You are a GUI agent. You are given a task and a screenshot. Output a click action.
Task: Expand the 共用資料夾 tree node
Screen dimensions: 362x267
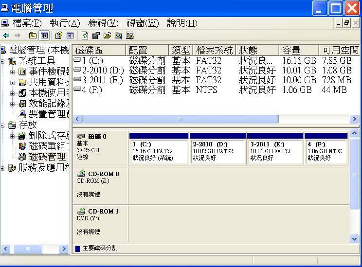12,83
